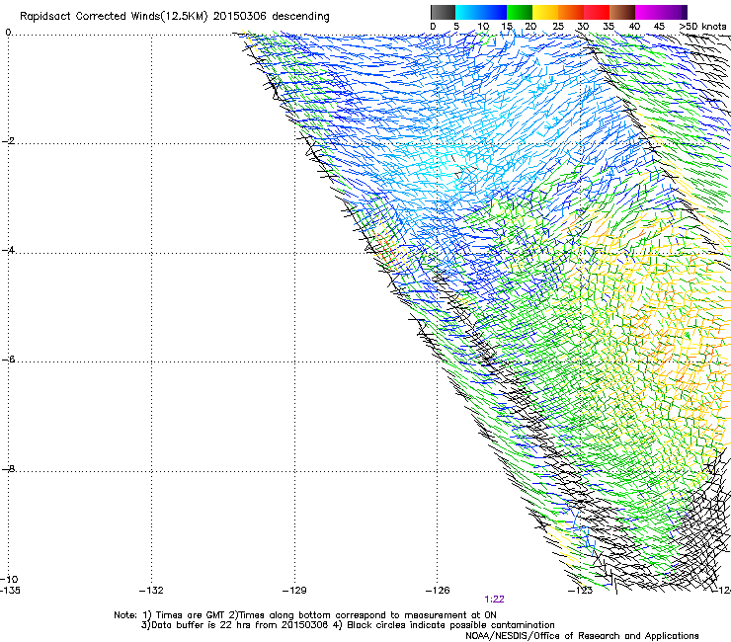The height and width of the screenshot is (642, 731).
Task: Click the latitude label '-8'
Action: pyautogui.click(x=8, y=468)
